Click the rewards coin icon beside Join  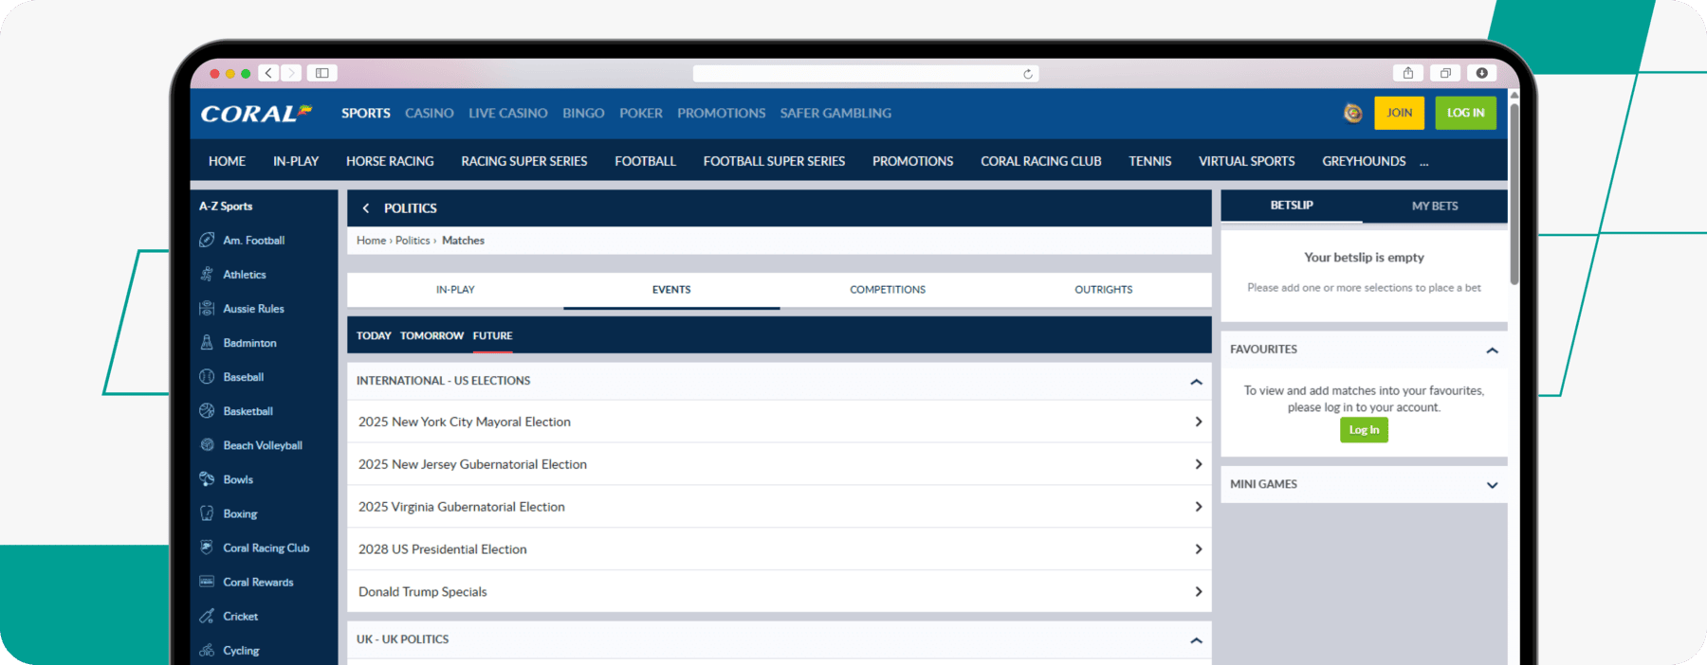click(x=1353, y=113)
